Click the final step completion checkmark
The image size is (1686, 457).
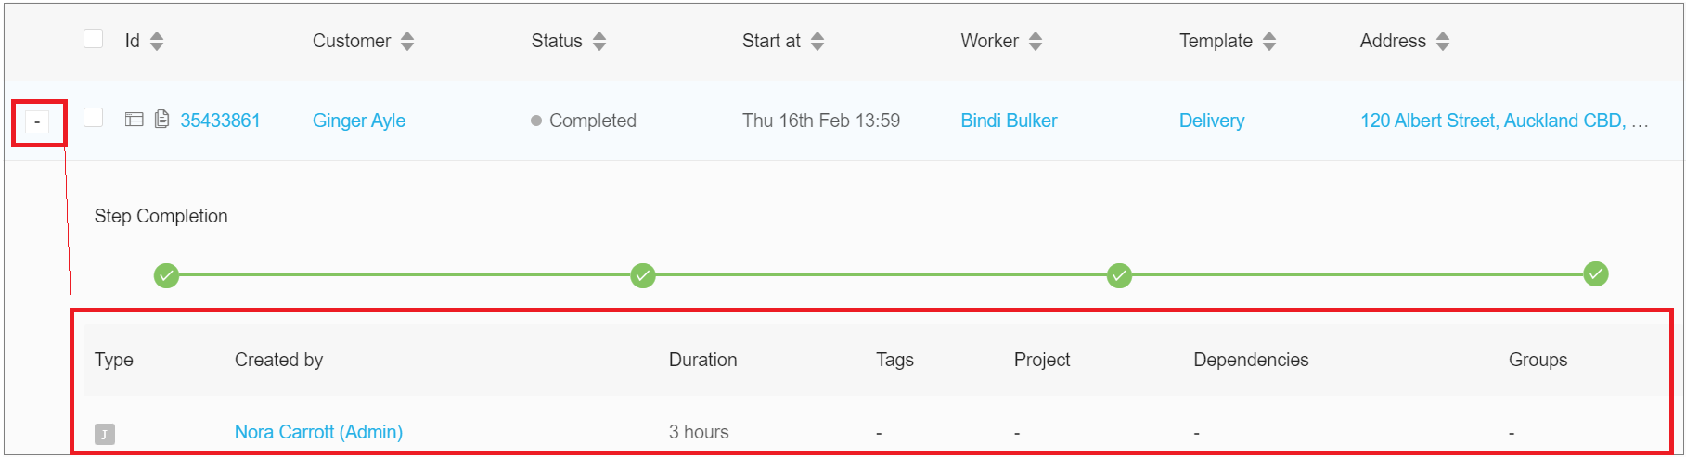[1596, 274]
